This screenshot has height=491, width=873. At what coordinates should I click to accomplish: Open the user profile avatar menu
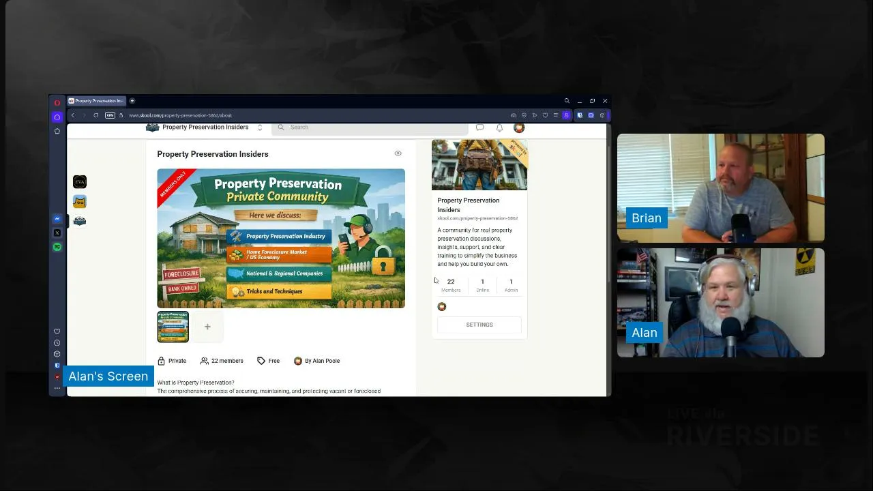pos(519,128)
